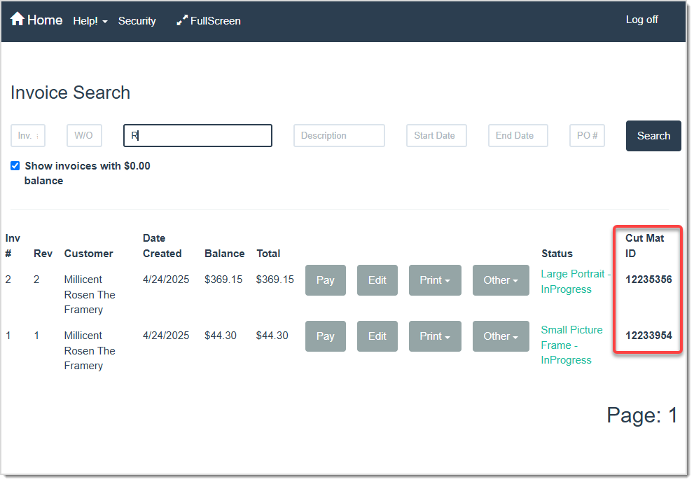This screenshot has height=482, width=694.
Task: Click the Description search field
Action: click(339, 135)
